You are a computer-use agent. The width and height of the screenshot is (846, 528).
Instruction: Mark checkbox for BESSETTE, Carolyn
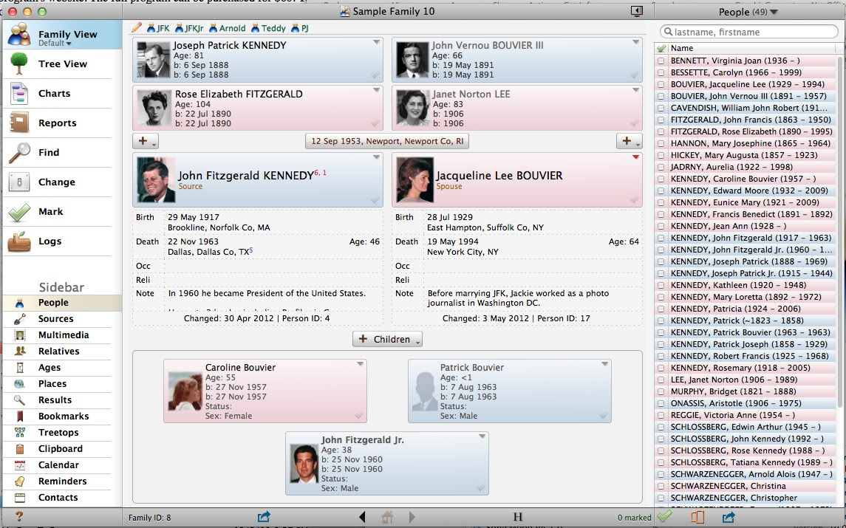point(661,73)
